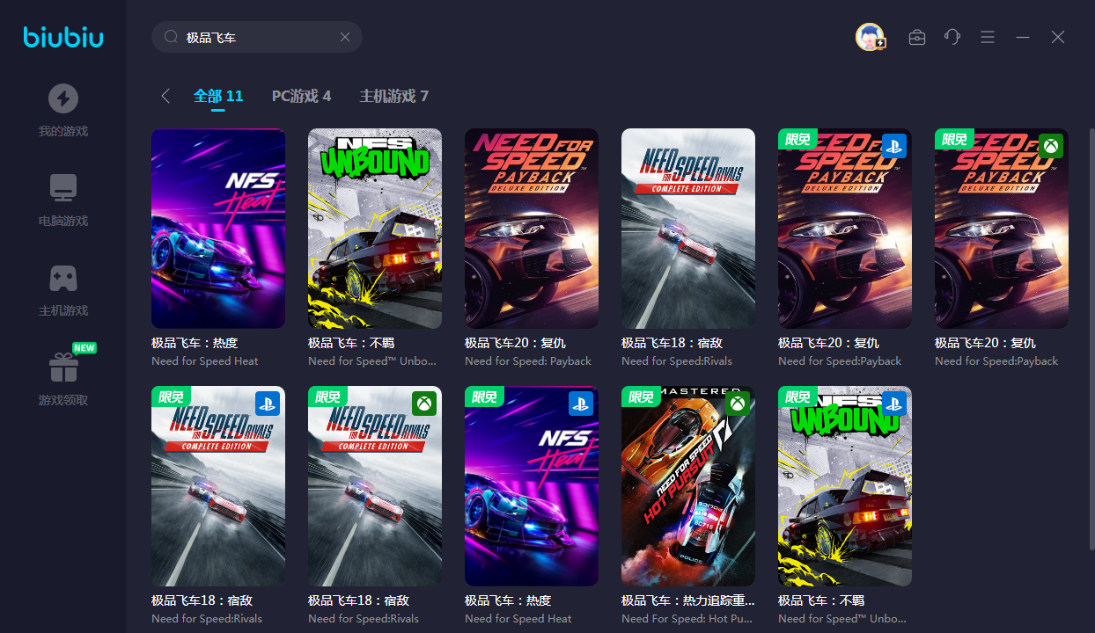1095x633 pixels.
Task: Open the NFS Unbound PC game cover
Action: click(x=374, y=229)
